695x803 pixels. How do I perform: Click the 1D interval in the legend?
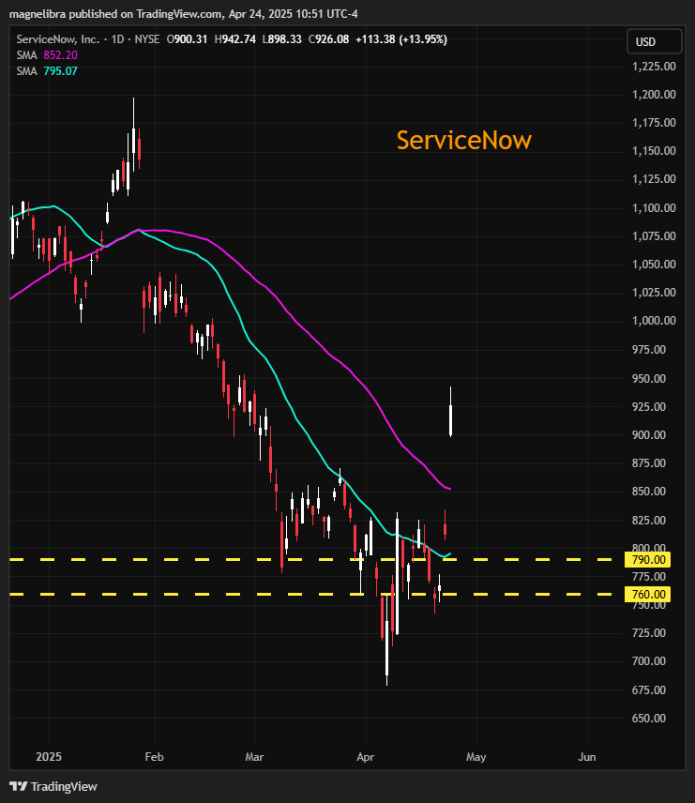tap(117, 39)
